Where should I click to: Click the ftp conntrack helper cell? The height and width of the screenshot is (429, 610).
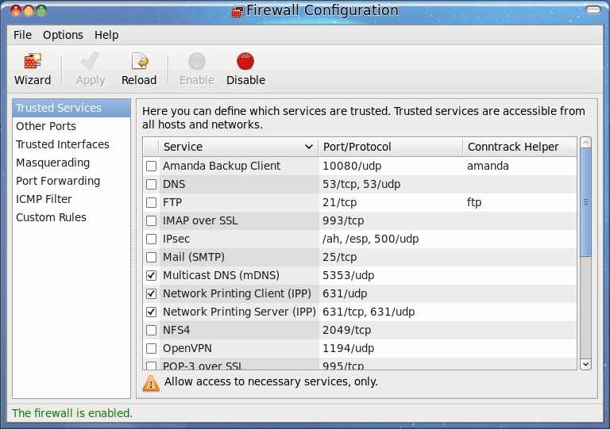tap(519, 203)
